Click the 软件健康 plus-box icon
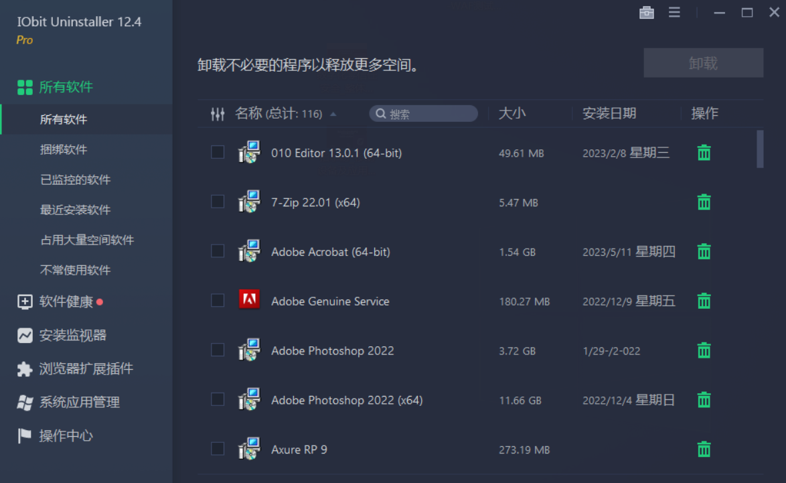The width and height of the screenshot is (786, 483). [25, 301]
